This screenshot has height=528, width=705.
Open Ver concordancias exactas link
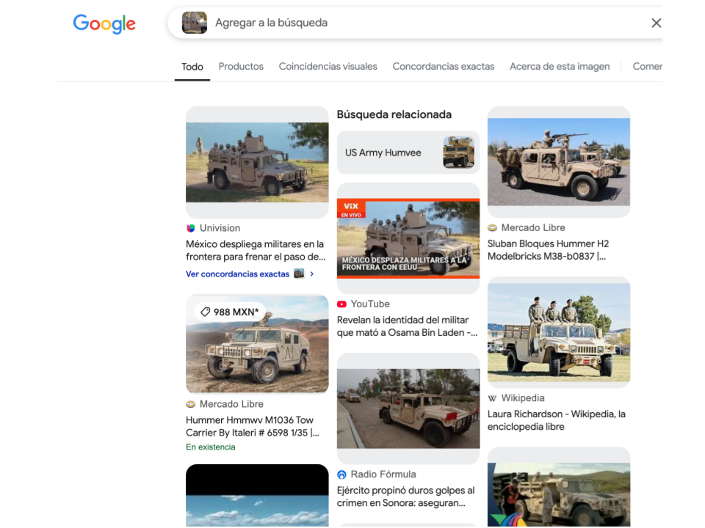click(237, 274)
